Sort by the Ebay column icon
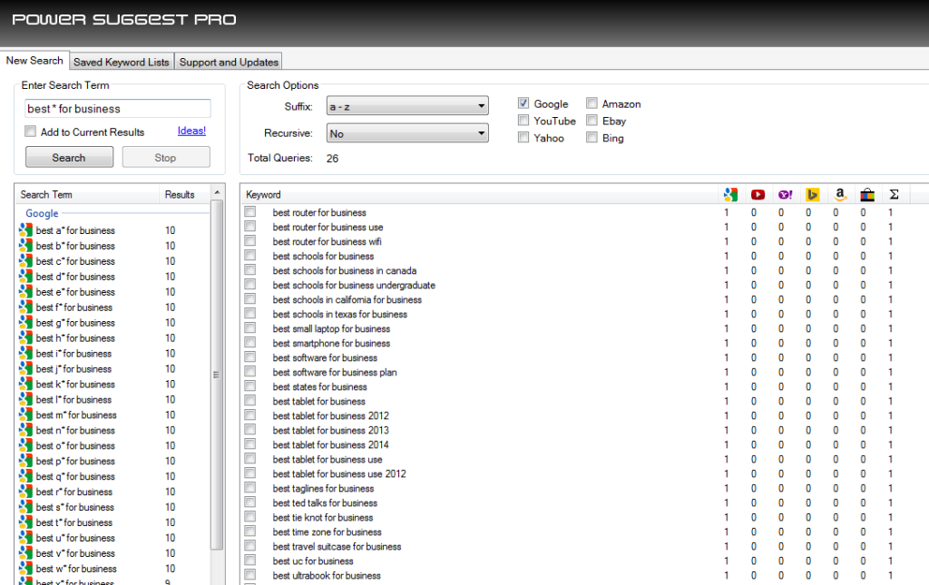 [x=867, y=194]
